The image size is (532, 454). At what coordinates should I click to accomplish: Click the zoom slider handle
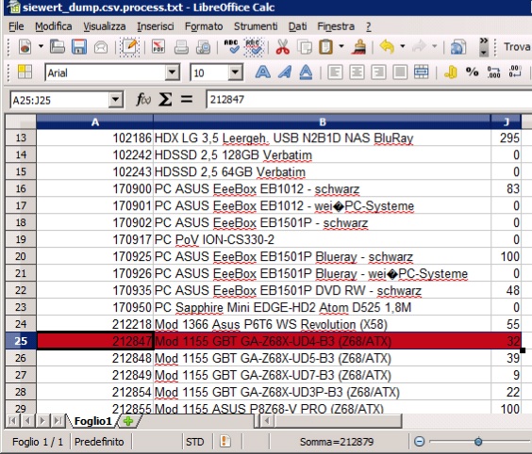click(478, 442)
